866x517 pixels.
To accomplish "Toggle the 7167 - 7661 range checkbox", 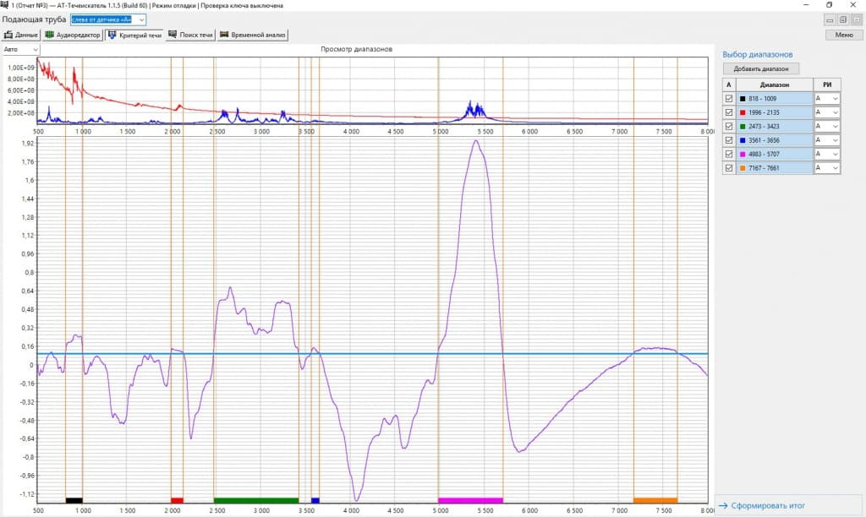I will pos(729,168).
